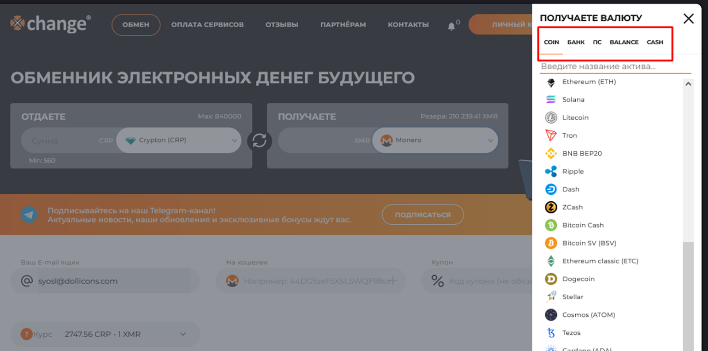This screenshot has height=351, width=708.
Task: Click the BNB BEP20 coin icon
Action: (551, 153)
